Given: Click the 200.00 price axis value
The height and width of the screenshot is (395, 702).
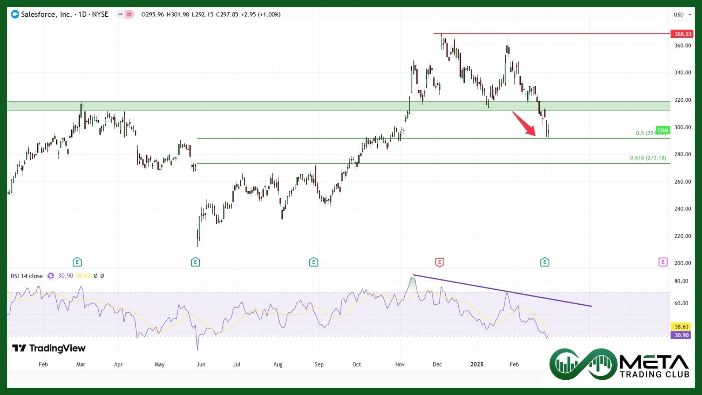Looking at the screenshot, I should (683, 263).
